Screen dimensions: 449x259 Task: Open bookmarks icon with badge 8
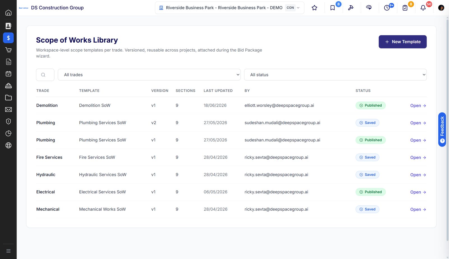point(333,8)
